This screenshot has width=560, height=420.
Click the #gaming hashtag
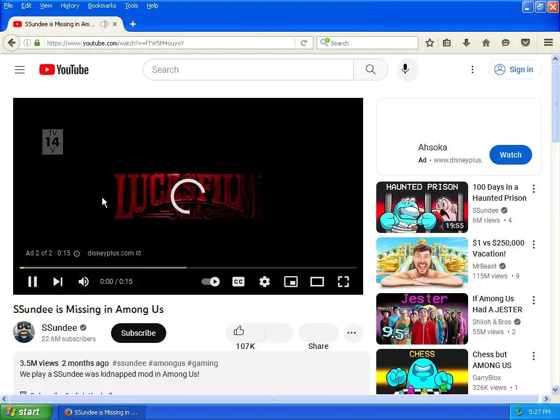(x=202, y=363)
